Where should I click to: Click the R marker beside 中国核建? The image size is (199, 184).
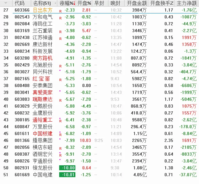(60, 135)
